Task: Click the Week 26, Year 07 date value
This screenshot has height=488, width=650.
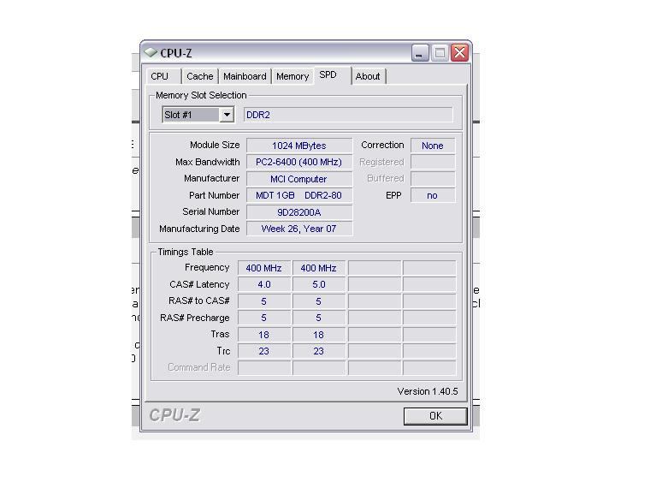Action: tap(299, 229)
